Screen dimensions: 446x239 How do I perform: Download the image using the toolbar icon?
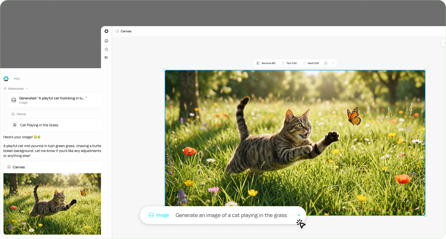(326, 63)
